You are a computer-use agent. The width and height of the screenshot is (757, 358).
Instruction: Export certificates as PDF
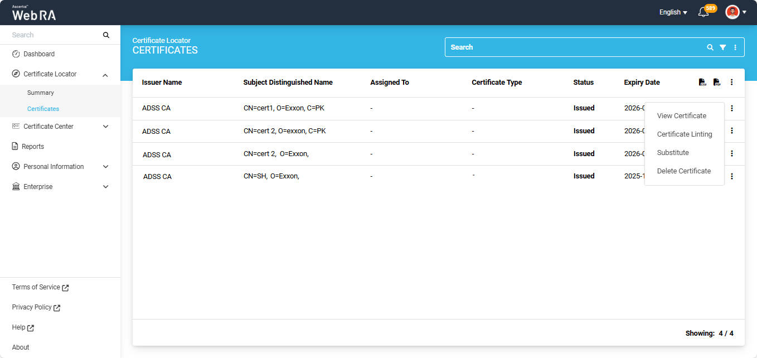click(x=717, y=83)
